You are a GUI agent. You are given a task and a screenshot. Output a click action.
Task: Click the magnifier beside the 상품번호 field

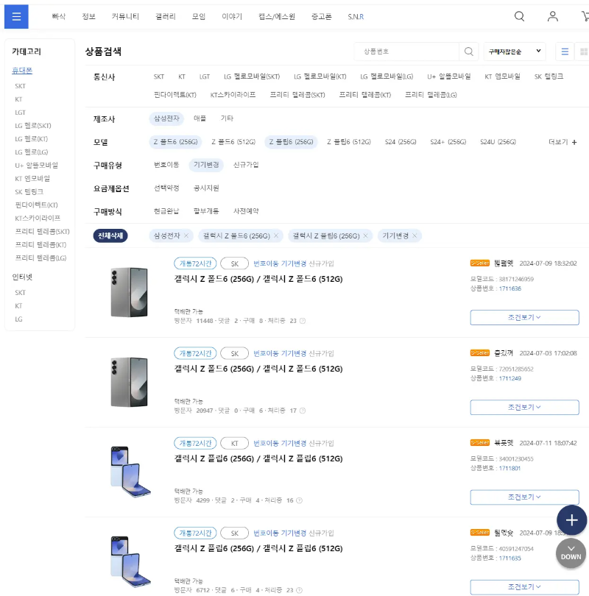tap(469, 52)
